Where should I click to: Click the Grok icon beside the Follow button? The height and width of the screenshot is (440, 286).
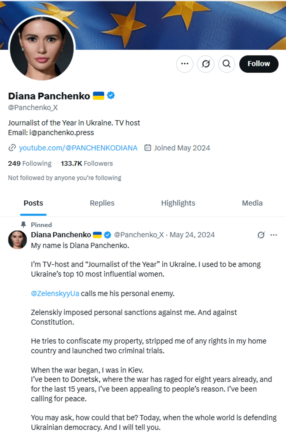click(206, 64)
